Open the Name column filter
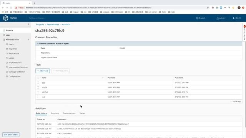 click(x=103, y=78)
